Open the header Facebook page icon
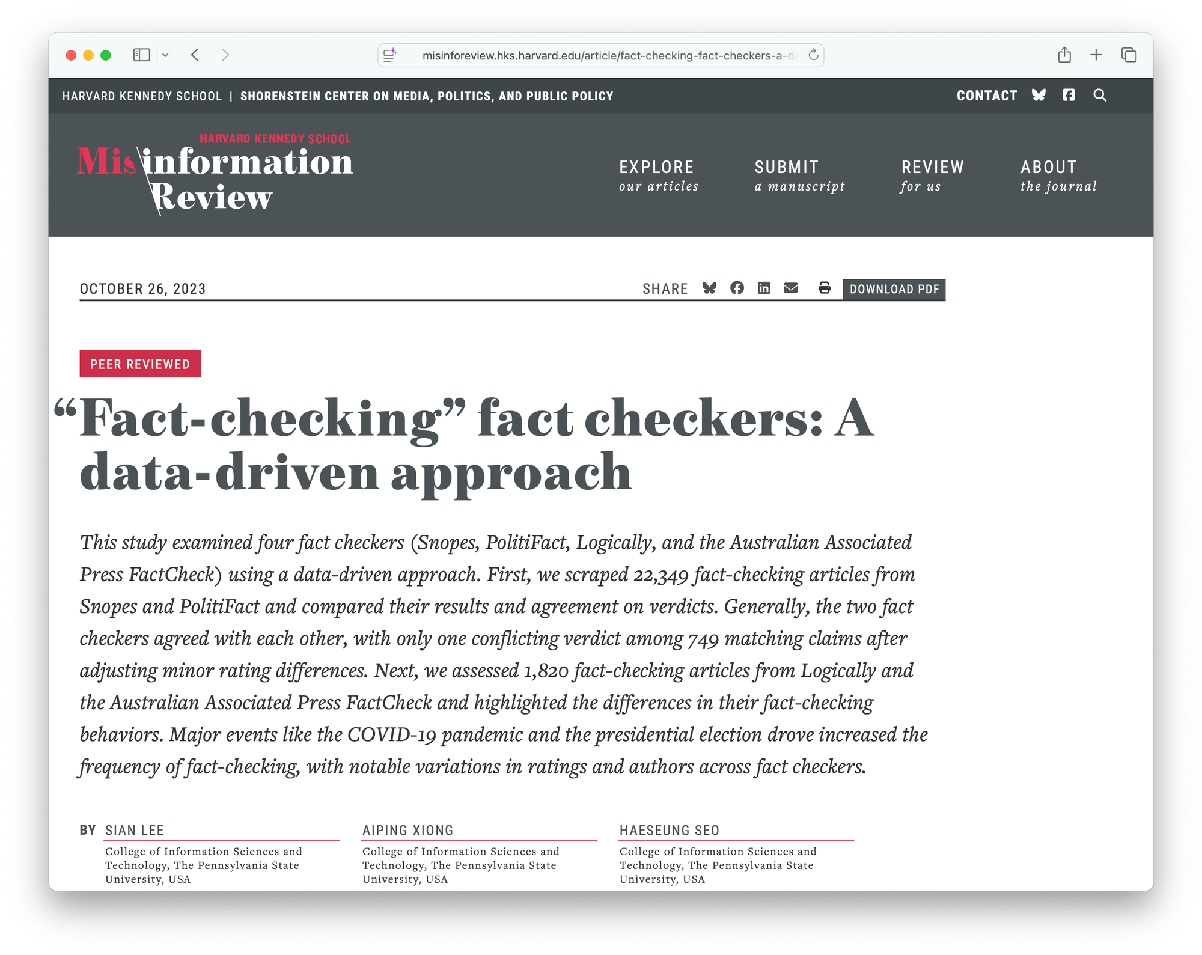Image resolution: width=1202 pixels, height=955 pixels. click(x=1069, y=96)
